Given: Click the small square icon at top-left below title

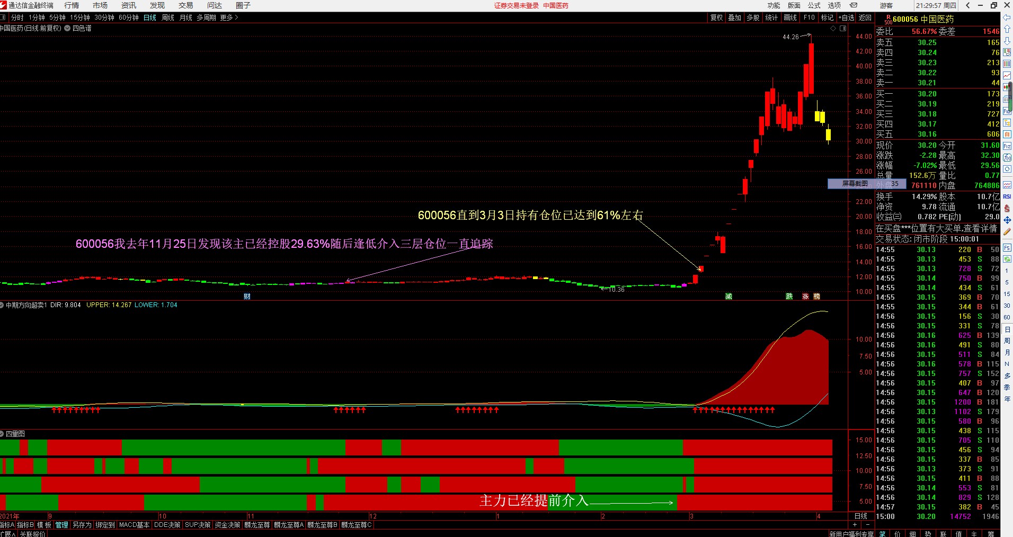Looking at the screenshot, I should click(3, 17).
